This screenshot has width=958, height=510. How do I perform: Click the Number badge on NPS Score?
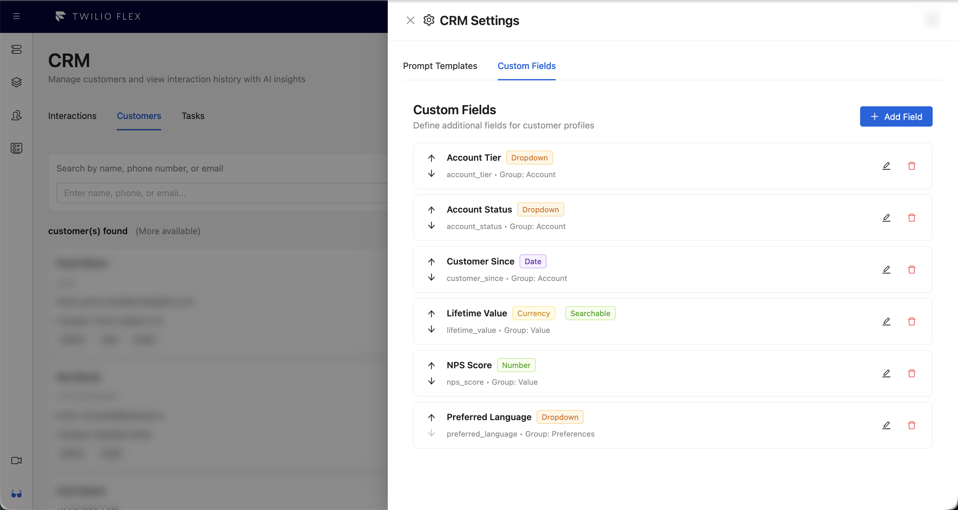pos(516,365)
